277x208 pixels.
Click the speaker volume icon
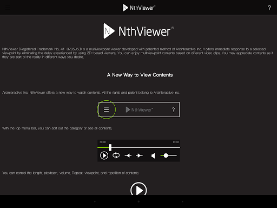point(153,155)
